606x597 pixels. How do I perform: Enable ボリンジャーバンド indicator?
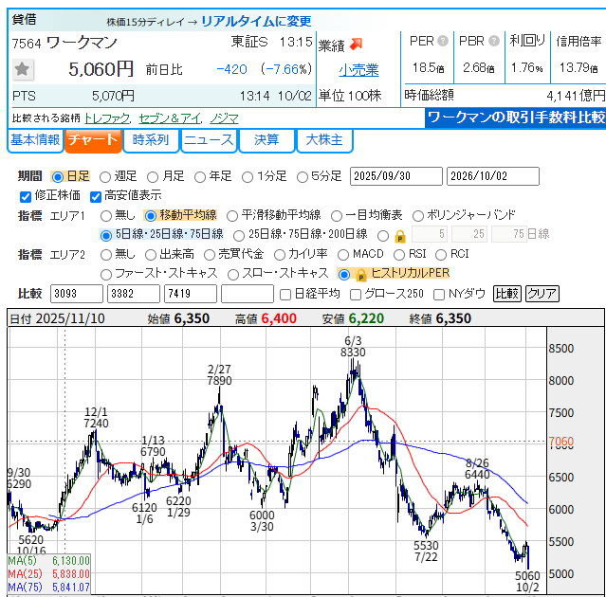418,216
